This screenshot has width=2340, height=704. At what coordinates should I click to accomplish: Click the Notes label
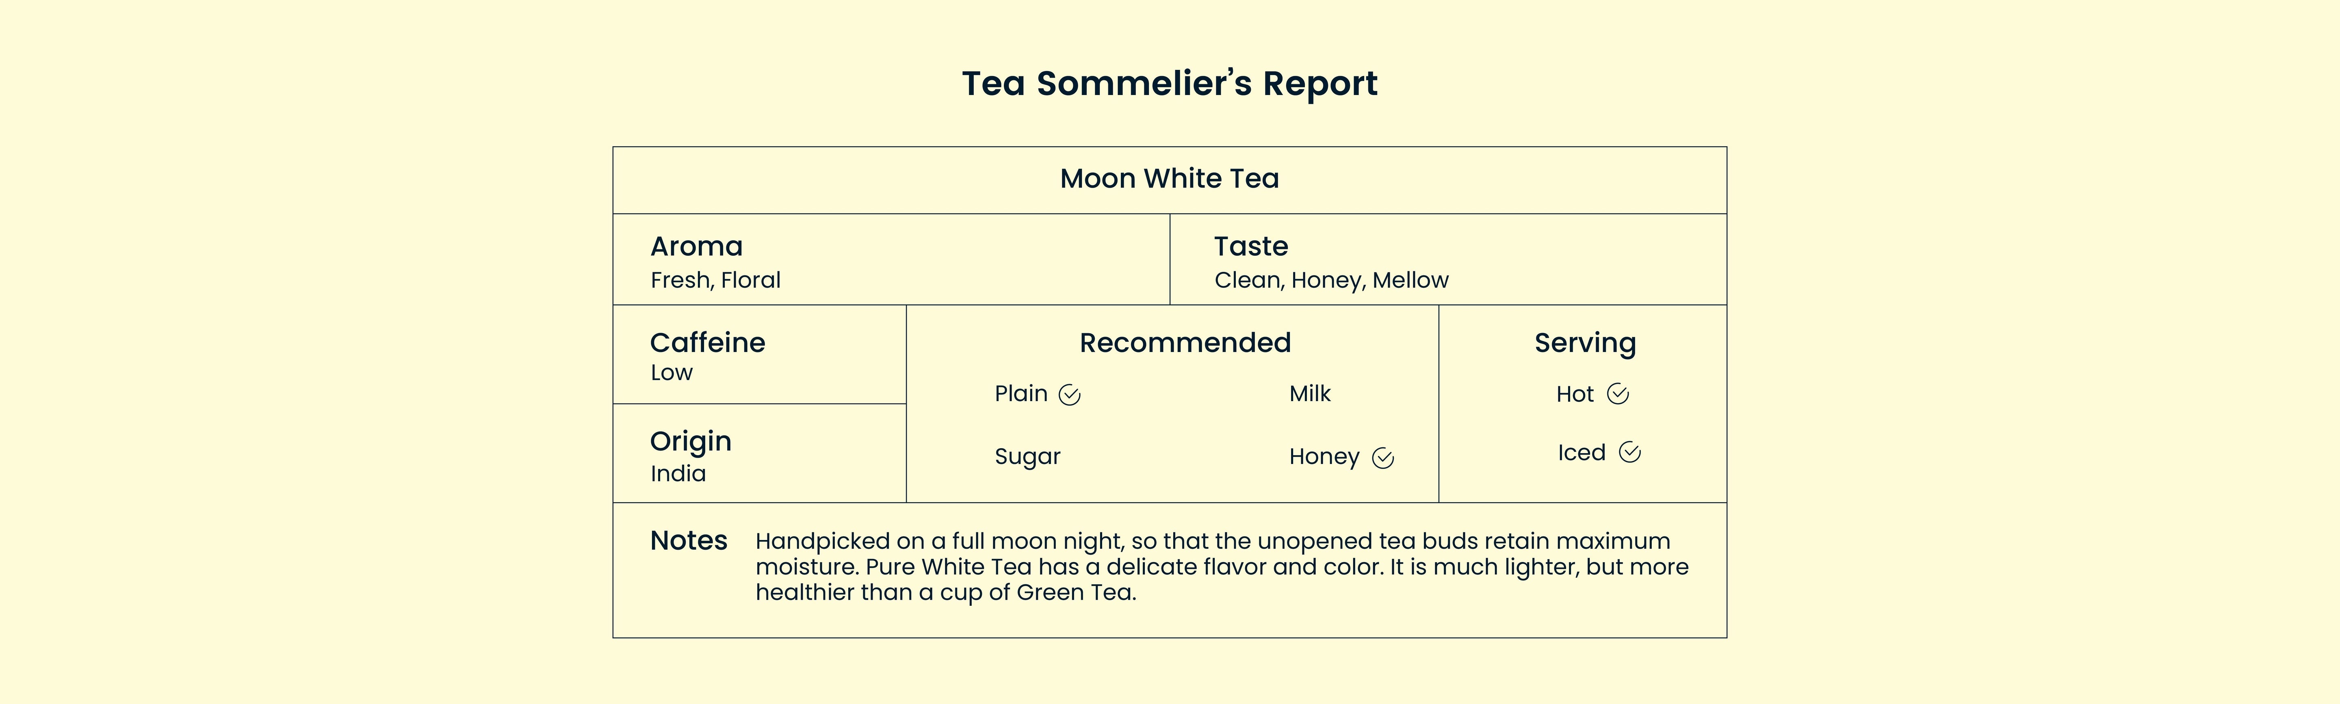coord(689,540)
